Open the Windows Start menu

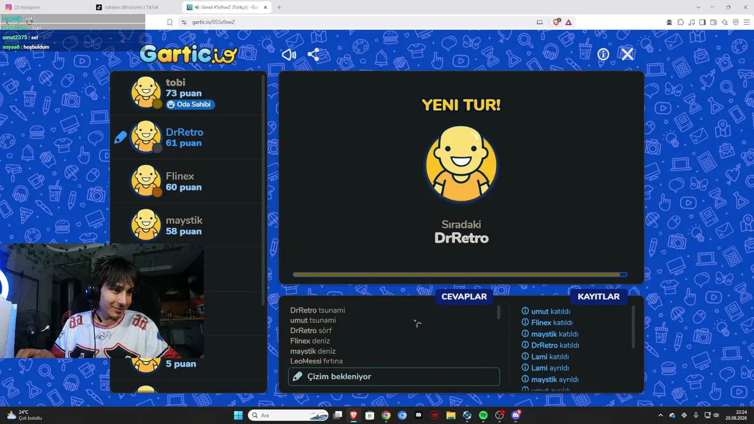point(238,415)
